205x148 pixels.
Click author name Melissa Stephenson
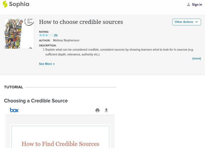coord(66,40)
